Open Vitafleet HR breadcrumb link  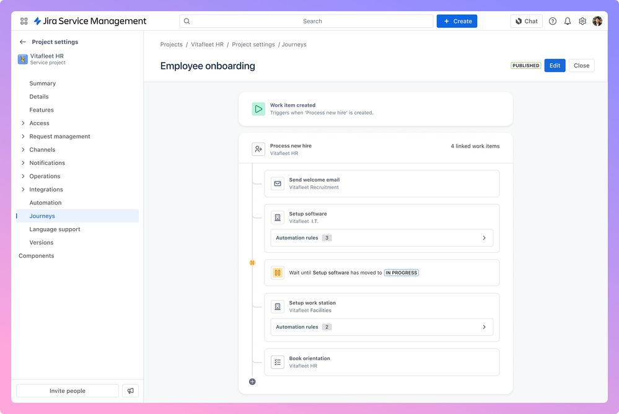click(207, 44)
